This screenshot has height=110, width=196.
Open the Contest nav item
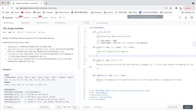click(45, 18)
